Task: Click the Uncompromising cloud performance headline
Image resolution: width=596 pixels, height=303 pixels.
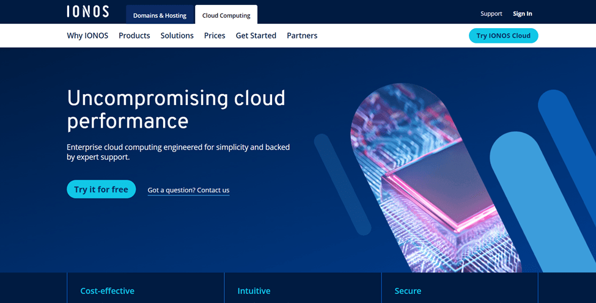Action: [x=176, y=109]
